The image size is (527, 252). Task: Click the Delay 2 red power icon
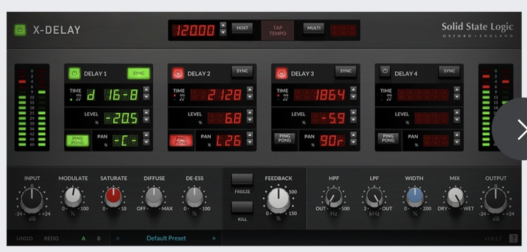(178, 73)
